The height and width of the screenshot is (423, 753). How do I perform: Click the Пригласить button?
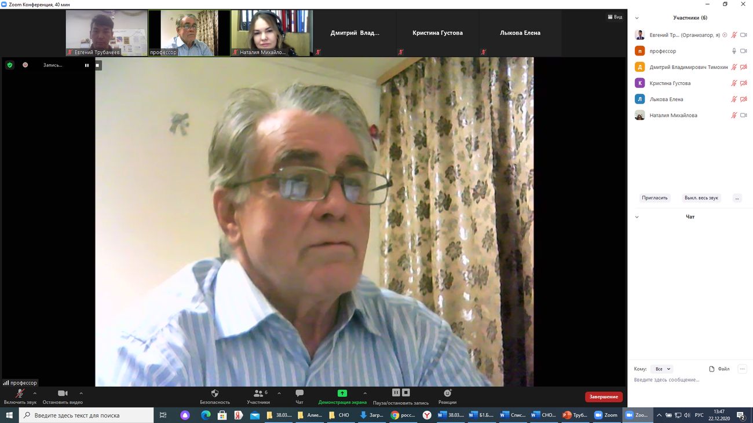pyautogui.click(x=655, y=198)
